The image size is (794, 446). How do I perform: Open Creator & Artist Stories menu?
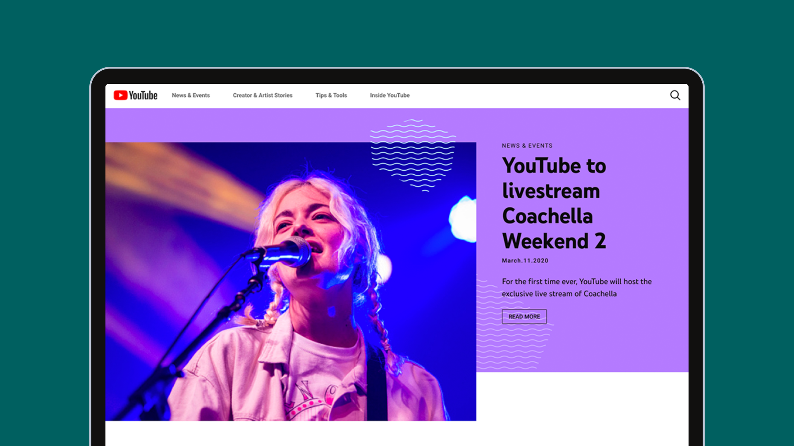click(263, 95)
